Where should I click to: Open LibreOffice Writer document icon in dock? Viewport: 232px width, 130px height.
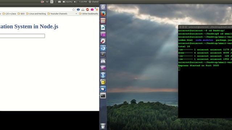tap(103, 27)
